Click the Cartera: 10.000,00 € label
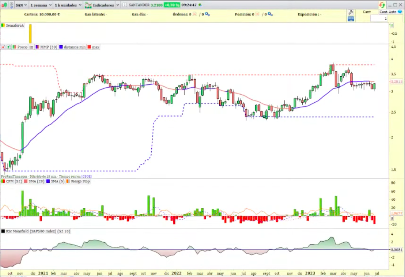Viewport: 405px width, 277px height. (42, 14)
